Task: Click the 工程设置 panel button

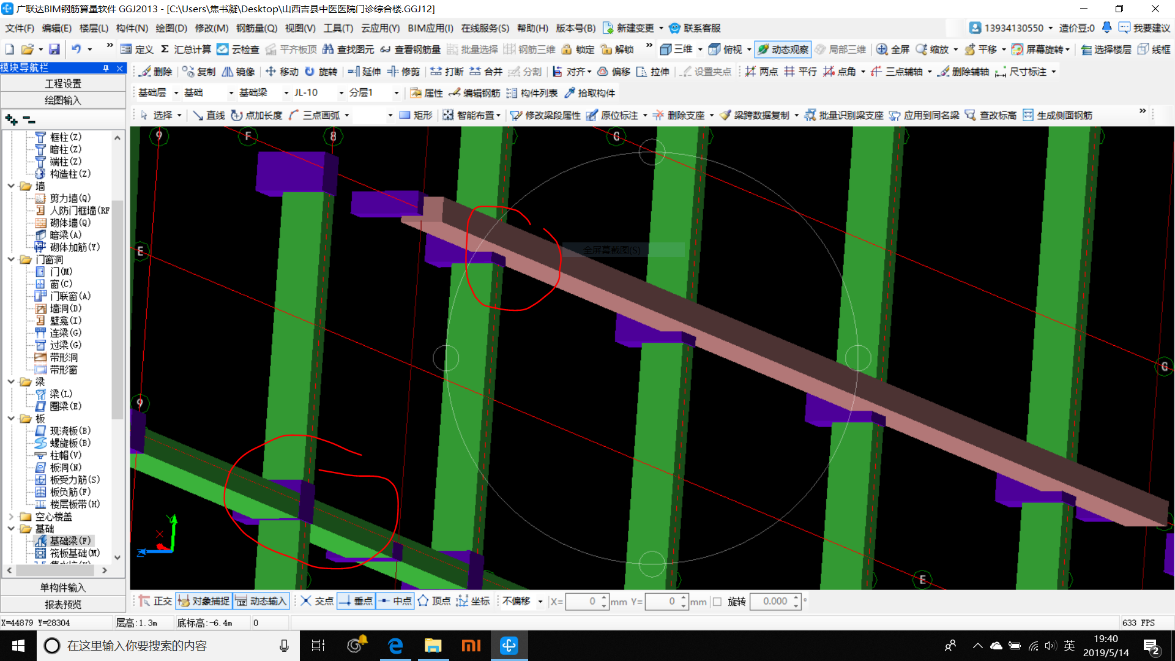Action: [x=63, y=83]
